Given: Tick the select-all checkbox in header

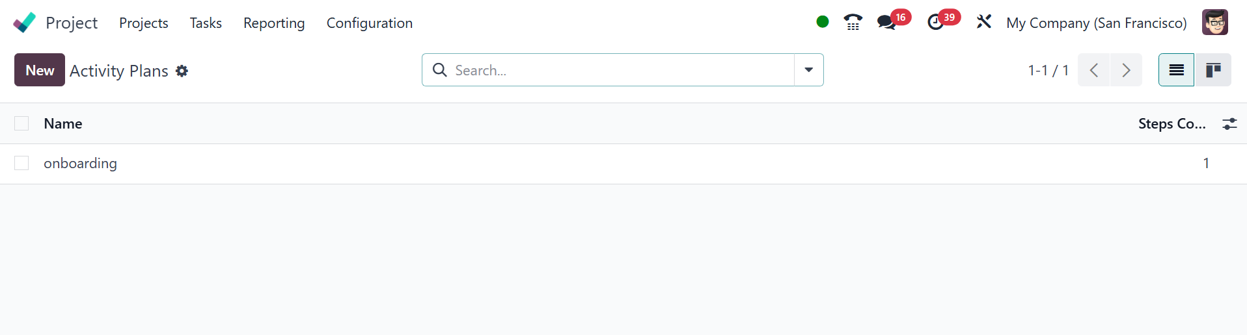Looking at the screenshot, I should coord(21,123).
